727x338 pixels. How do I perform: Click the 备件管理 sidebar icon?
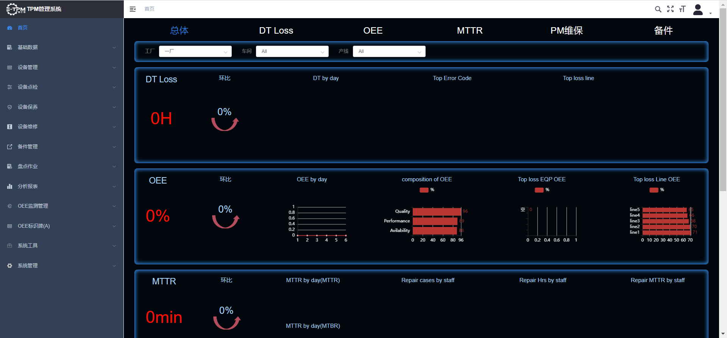pos(10,147)
